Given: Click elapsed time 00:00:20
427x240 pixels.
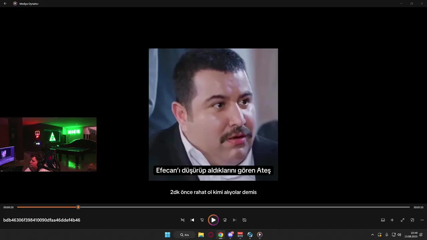Looking at the screenshot, I should click(x=9, y=207).
